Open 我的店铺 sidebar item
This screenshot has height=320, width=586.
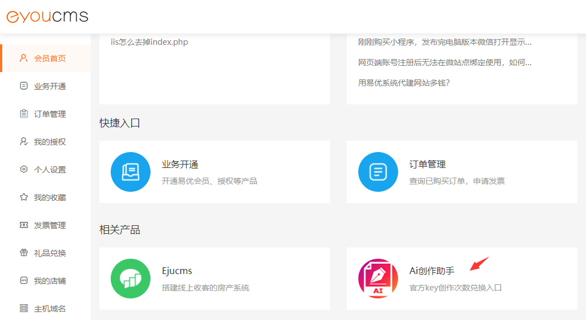(45, 281)
